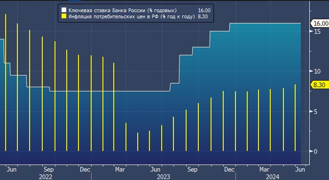Click the yellow 8.30 axis price tag

[x=320, y=85]
